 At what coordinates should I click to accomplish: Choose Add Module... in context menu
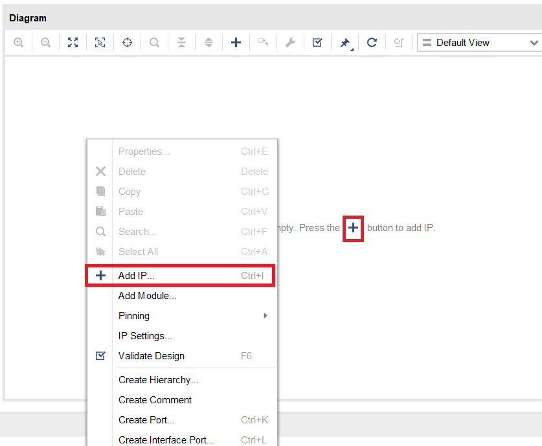pos(183,295)
